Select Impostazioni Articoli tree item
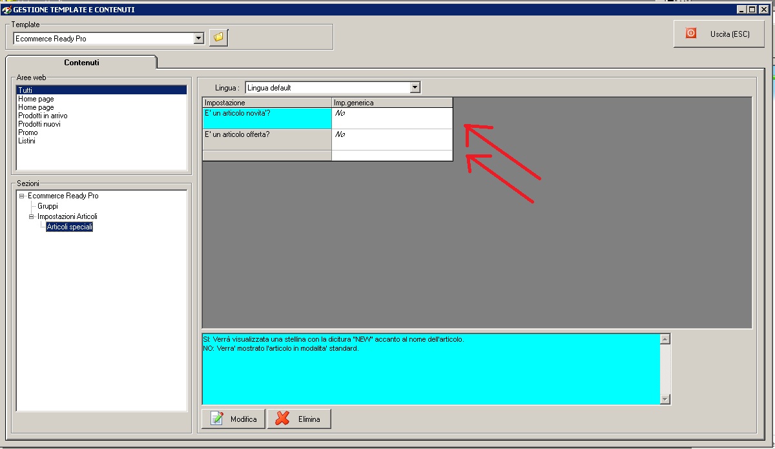 (x=68, y=216)
